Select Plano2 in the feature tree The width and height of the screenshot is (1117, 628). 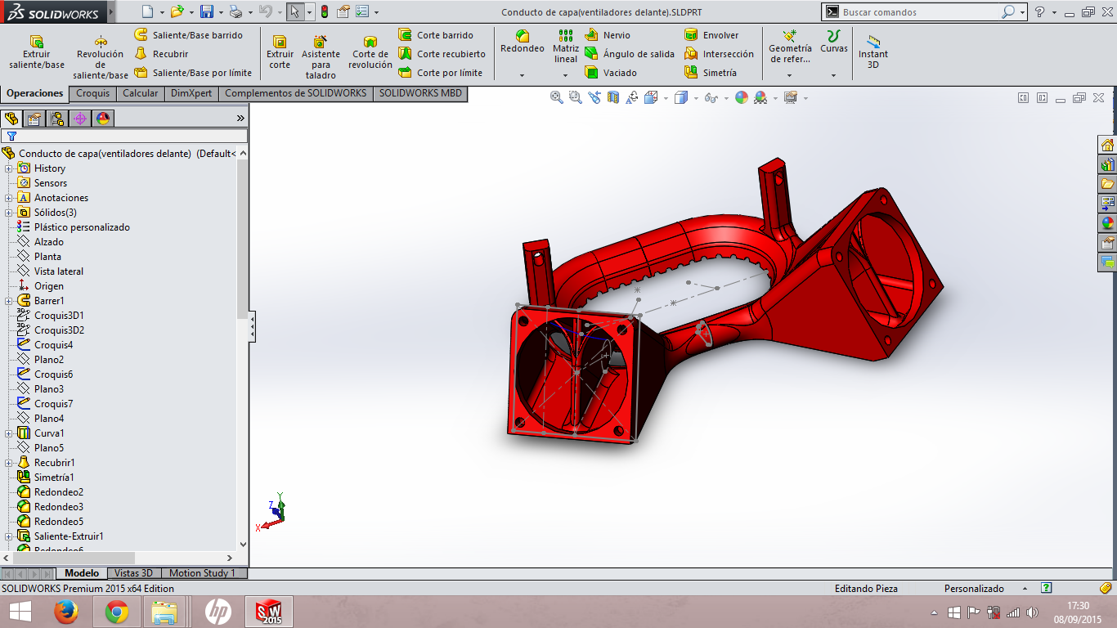40,360
